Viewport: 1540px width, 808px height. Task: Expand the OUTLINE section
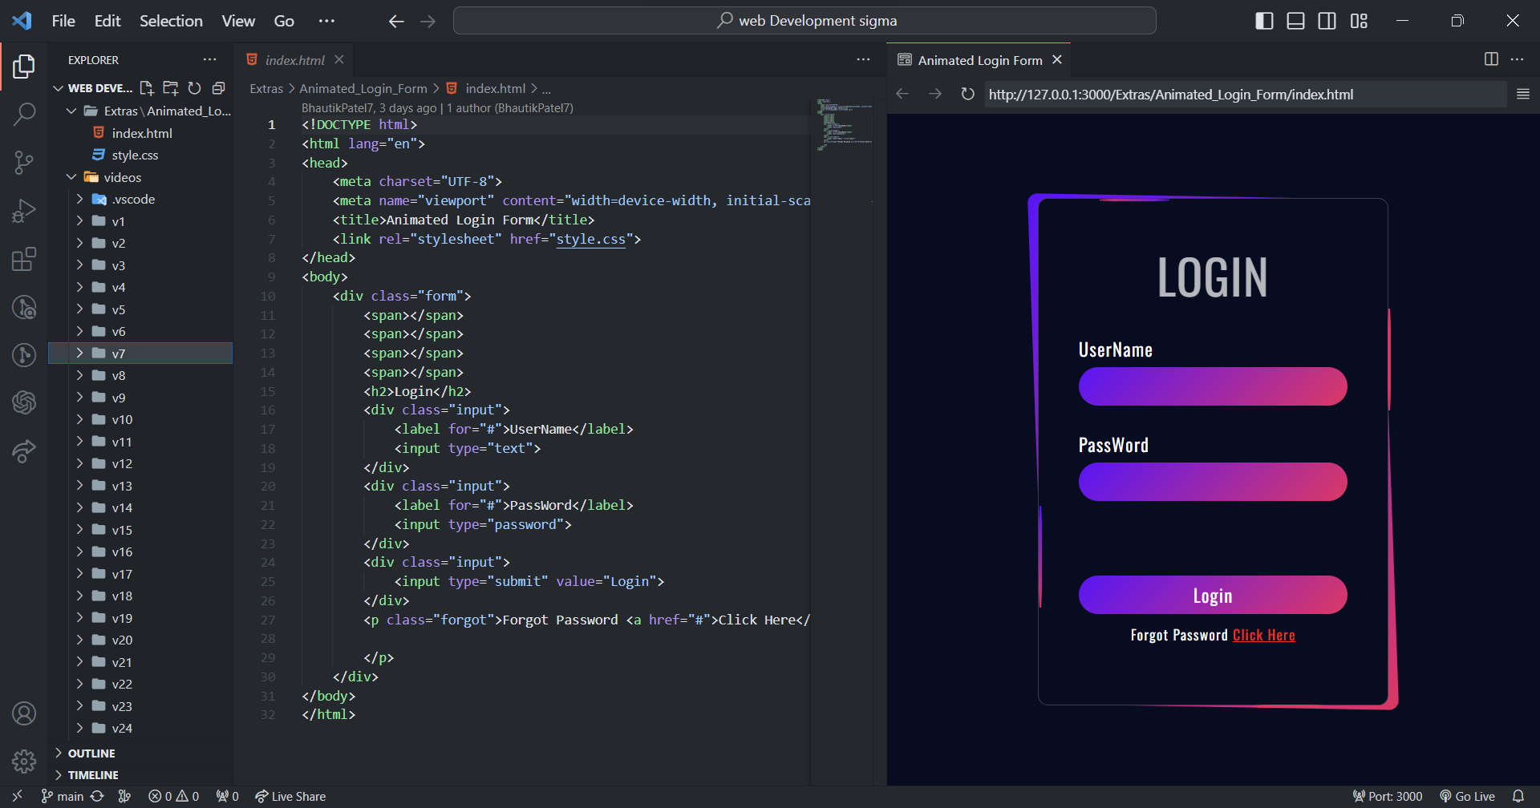pyautogui.click(x=91, y=753)
